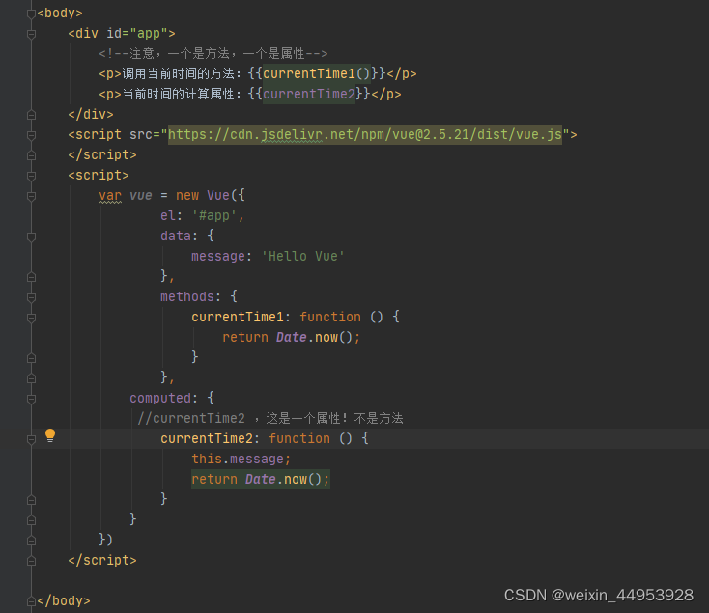Place cursor on the HTML comment line
Viewport: 709px width, 613px height.
tap(213, 54)
